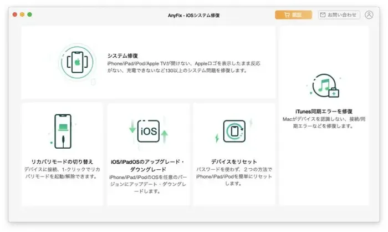
Task: Choose the リカバリモードの切り替え heading
Action: (62, 162)
